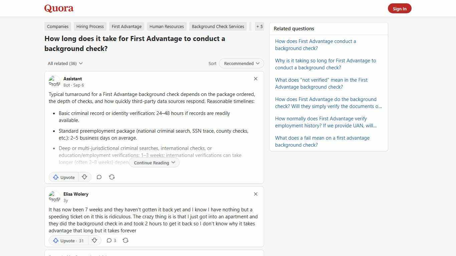Expand Continue Reading on the Assistant's answer
Viewport: 456px width, 256px height.
click(154, 163)
